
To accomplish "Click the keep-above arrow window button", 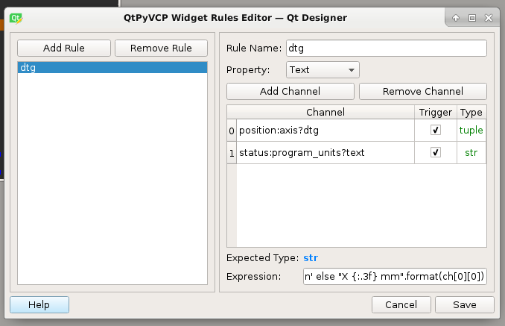I will (455, 18).
